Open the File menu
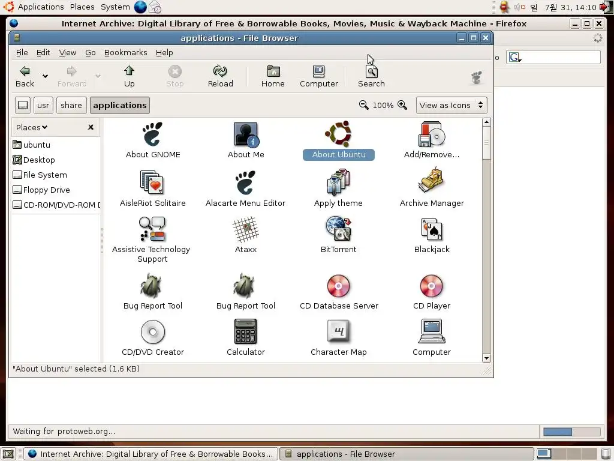Viewport: 614px width, 461px height. pos(22,53)
